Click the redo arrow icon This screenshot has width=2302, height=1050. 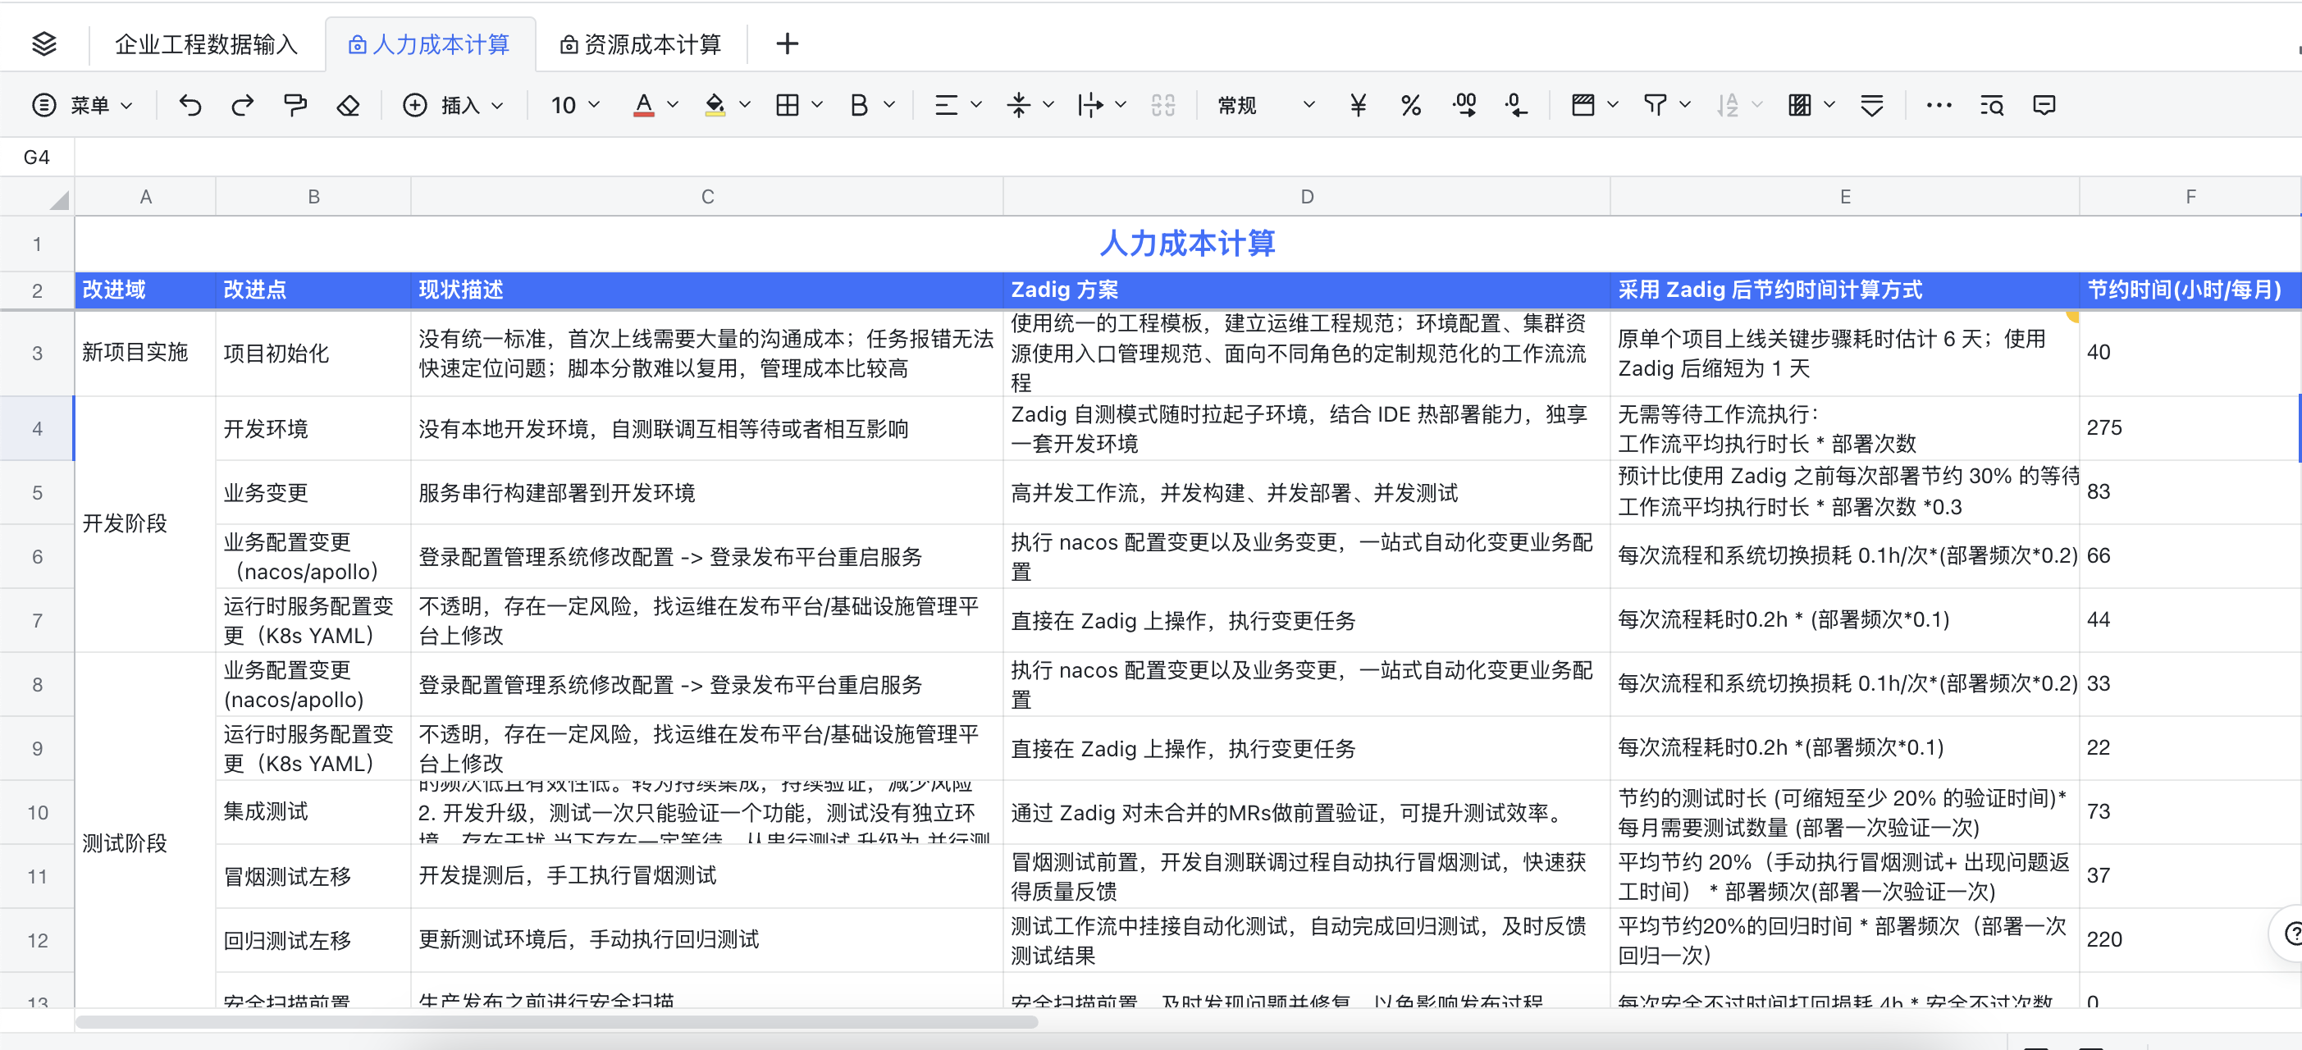click(x=242, y=106)
